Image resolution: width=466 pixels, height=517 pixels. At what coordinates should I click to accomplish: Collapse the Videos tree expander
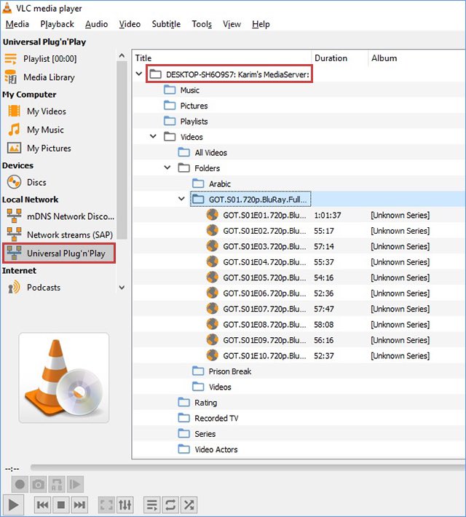coord(153,136)
